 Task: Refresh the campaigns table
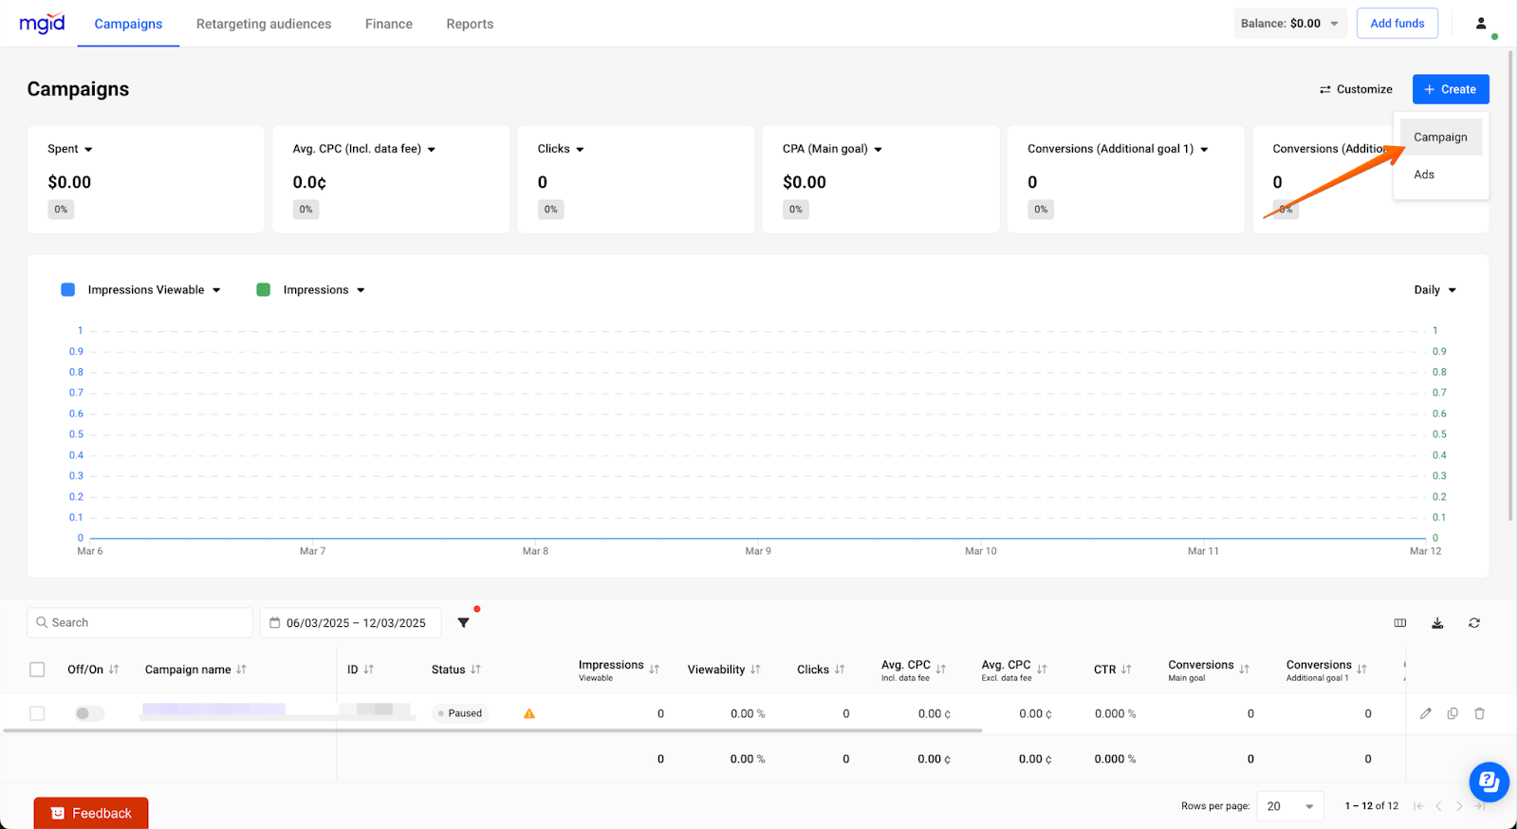pos(1473,623)
